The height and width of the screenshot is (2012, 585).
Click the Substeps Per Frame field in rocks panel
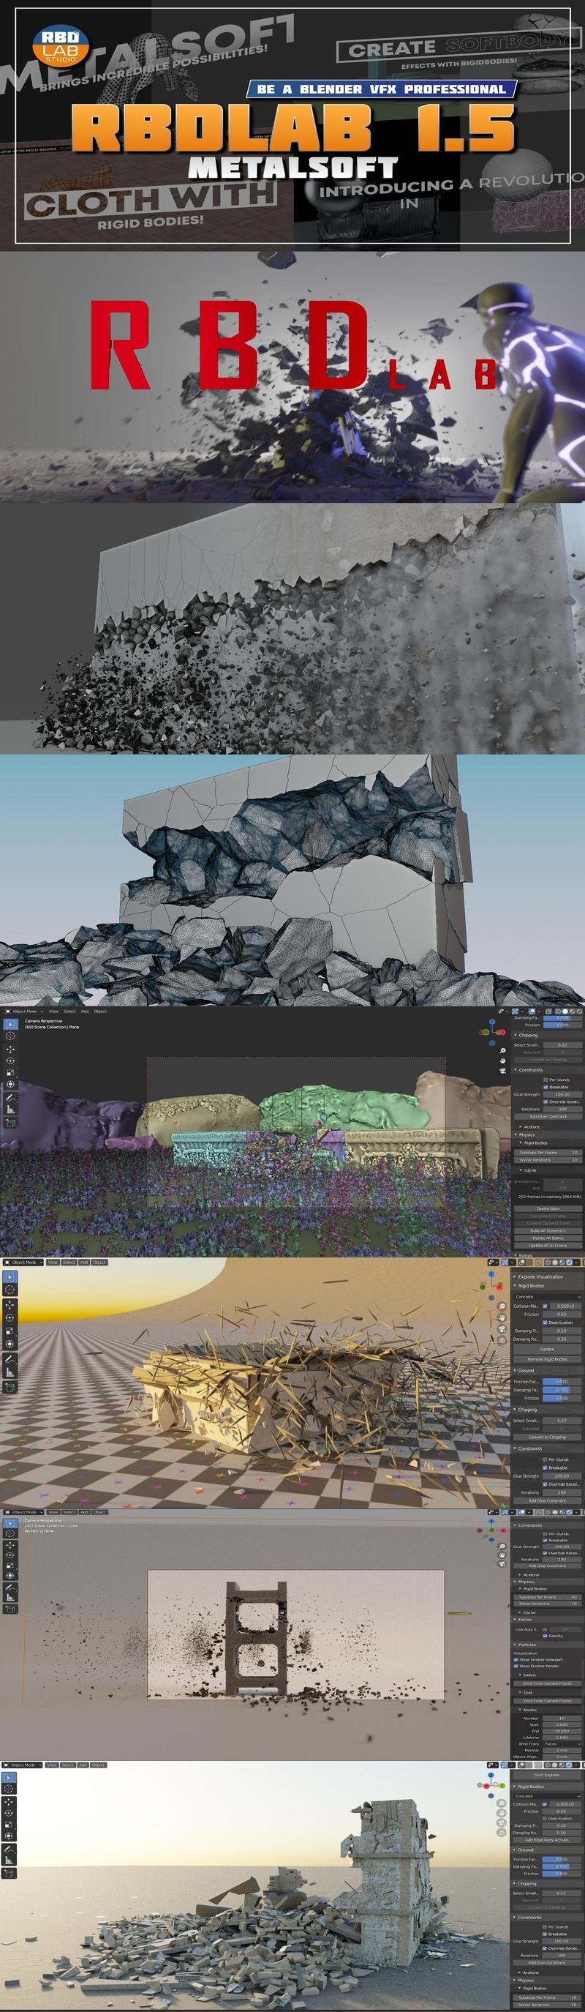(548, 1152)
